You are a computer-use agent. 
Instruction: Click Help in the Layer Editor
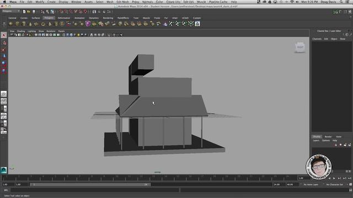coord(335,141)
